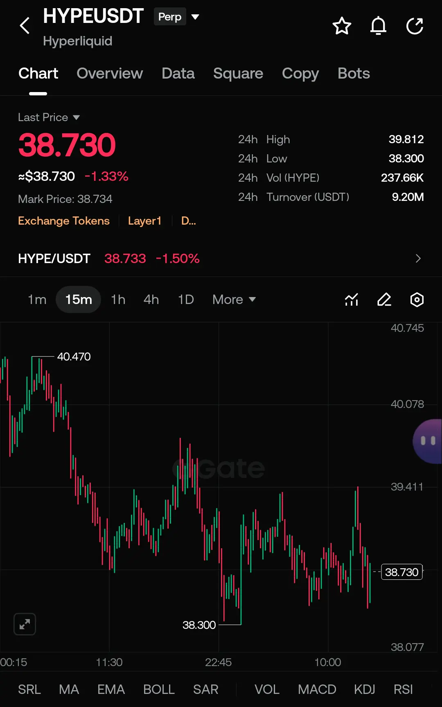Open drawing tools pencil icon
Screen dimensions: 442x707
click(x=384, y=299)
